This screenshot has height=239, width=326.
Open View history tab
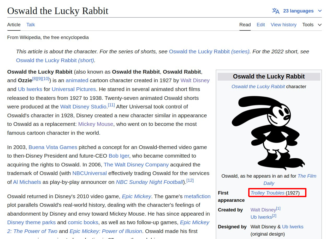click(x=283, y=25)
